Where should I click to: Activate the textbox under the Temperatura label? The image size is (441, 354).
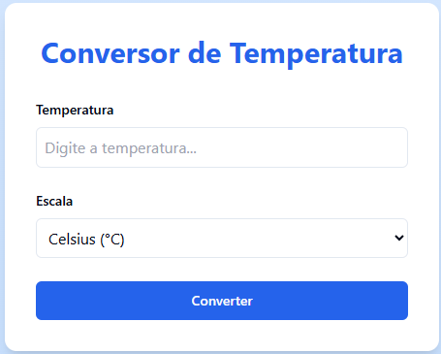[x=222, y=147]
